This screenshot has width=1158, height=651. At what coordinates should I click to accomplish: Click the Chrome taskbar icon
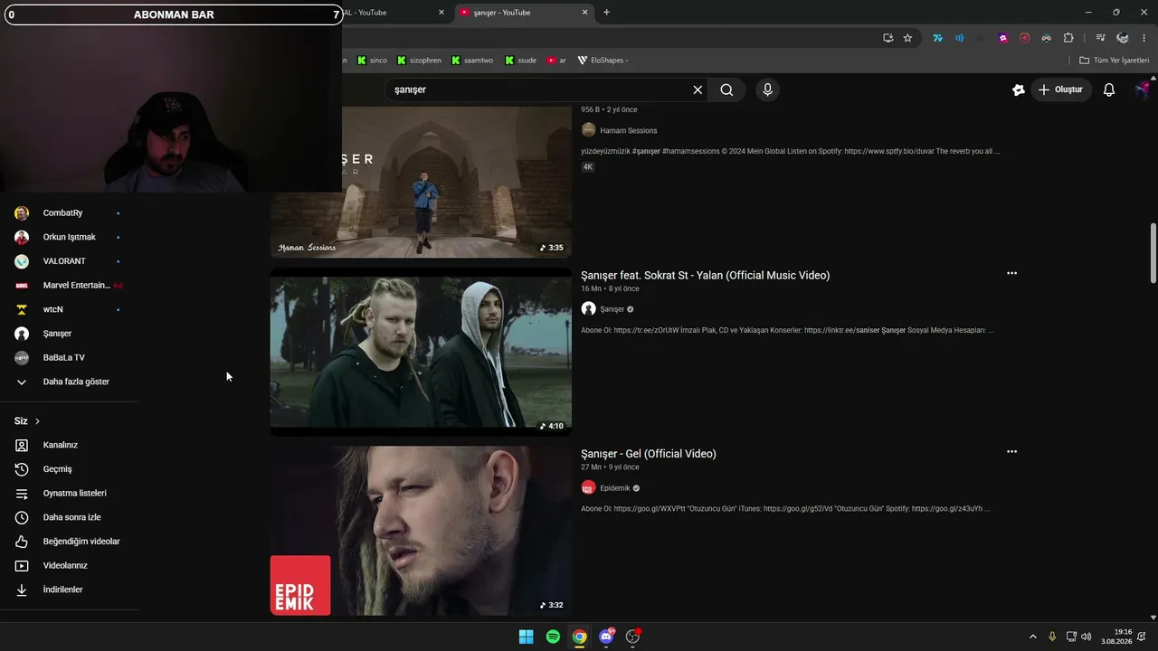tap(579, 637)
